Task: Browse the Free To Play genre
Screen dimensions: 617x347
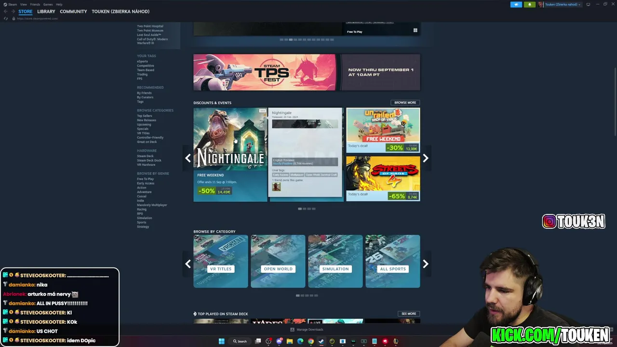Action: point(145,179)
